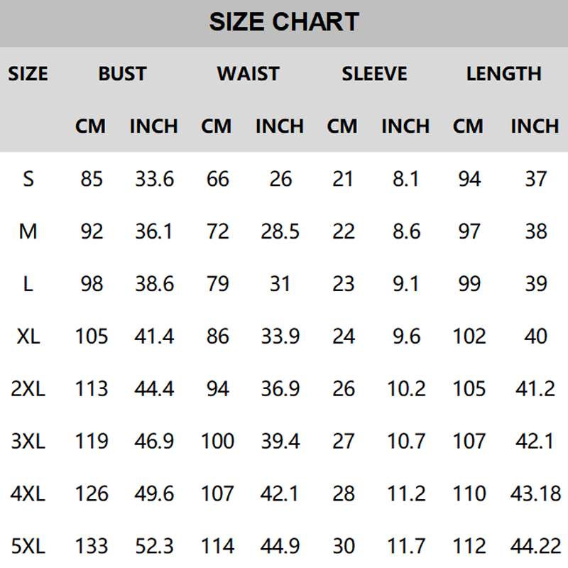Click the 3XL waist value 100
568x568 pixels.
217,441
